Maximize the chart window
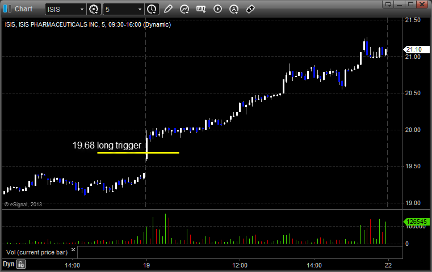The image size is (432, 272). tap(411, 4)
